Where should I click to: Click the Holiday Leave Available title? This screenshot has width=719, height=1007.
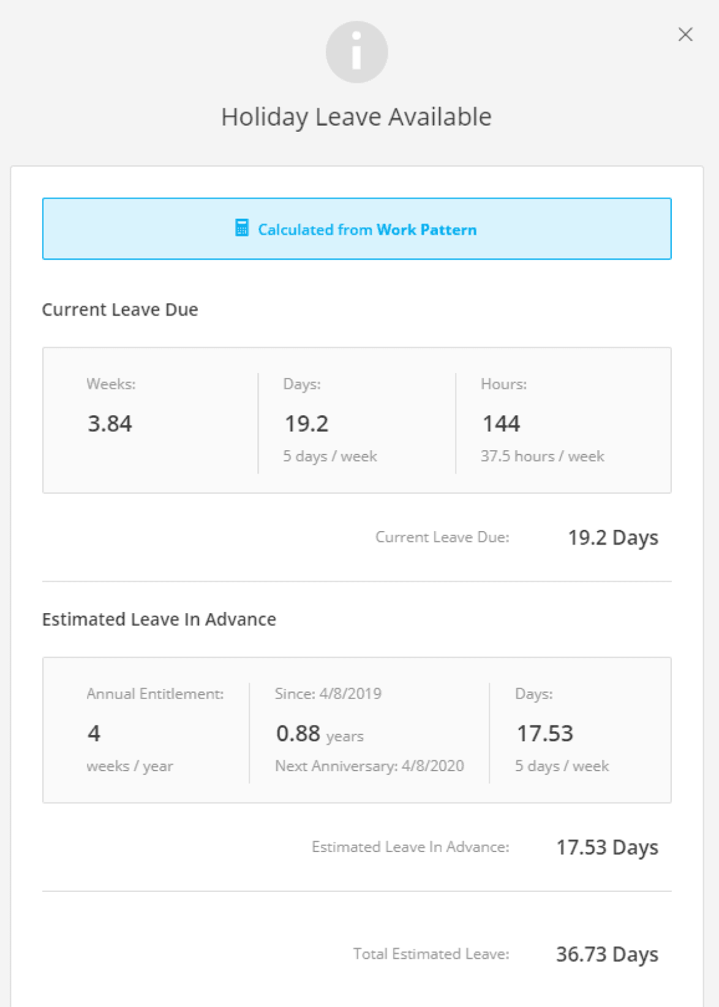(x=356, y=116)
